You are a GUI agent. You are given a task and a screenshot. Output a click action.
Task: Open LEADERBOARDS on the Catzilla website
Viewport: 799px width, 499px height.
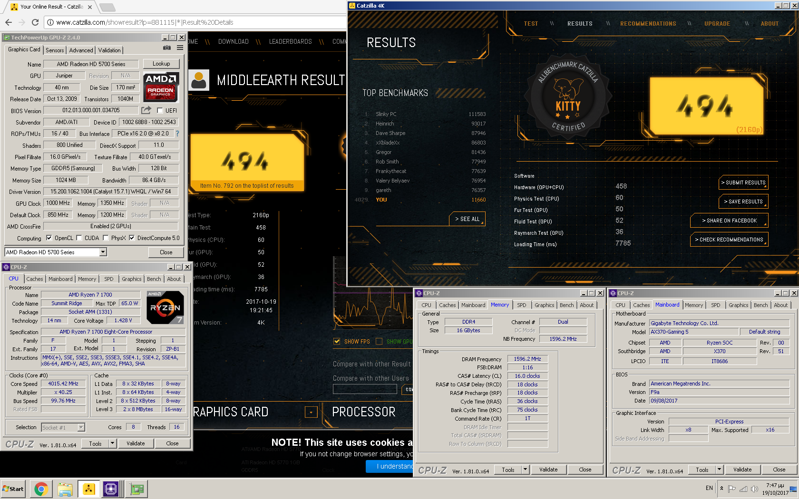pos(291,42)
